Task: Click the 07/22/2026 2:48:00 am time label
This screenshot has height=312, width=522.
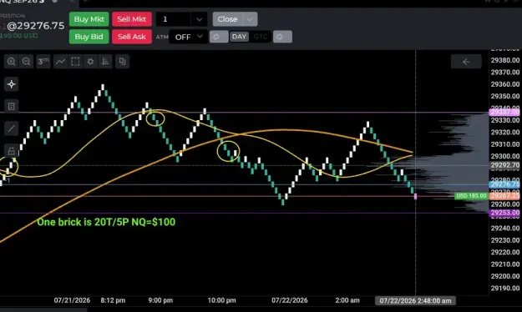Action: tap(415, 300)
